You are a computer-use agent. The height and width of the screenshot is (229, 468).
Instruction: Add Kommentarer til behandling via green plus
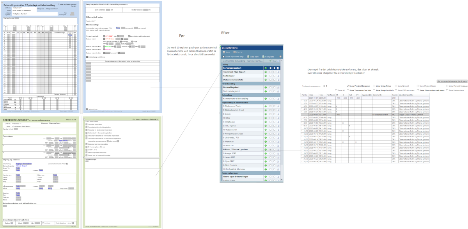266,99
